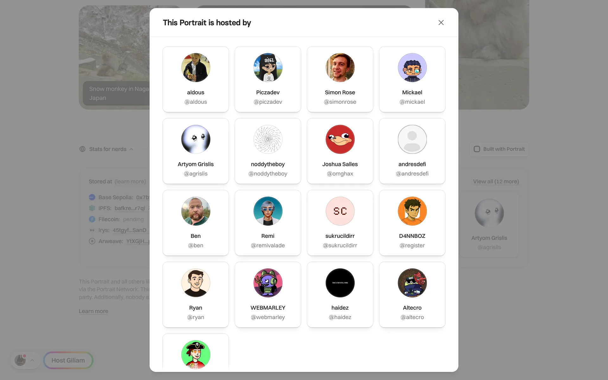Click View all (12 more) hosts
The height and width of the screenshot is (380, 608).
[x=496, y=181]
